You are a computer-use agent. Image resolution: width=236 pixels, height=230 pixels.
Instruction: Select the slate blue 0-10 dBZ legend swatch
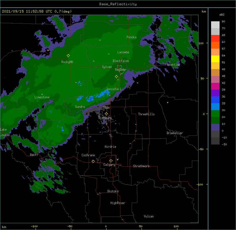pos(215,127)
